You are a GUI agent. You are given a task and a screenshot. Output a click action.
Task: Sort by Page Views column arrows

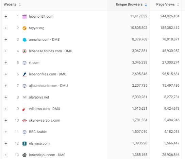click(x=178, y=5)
